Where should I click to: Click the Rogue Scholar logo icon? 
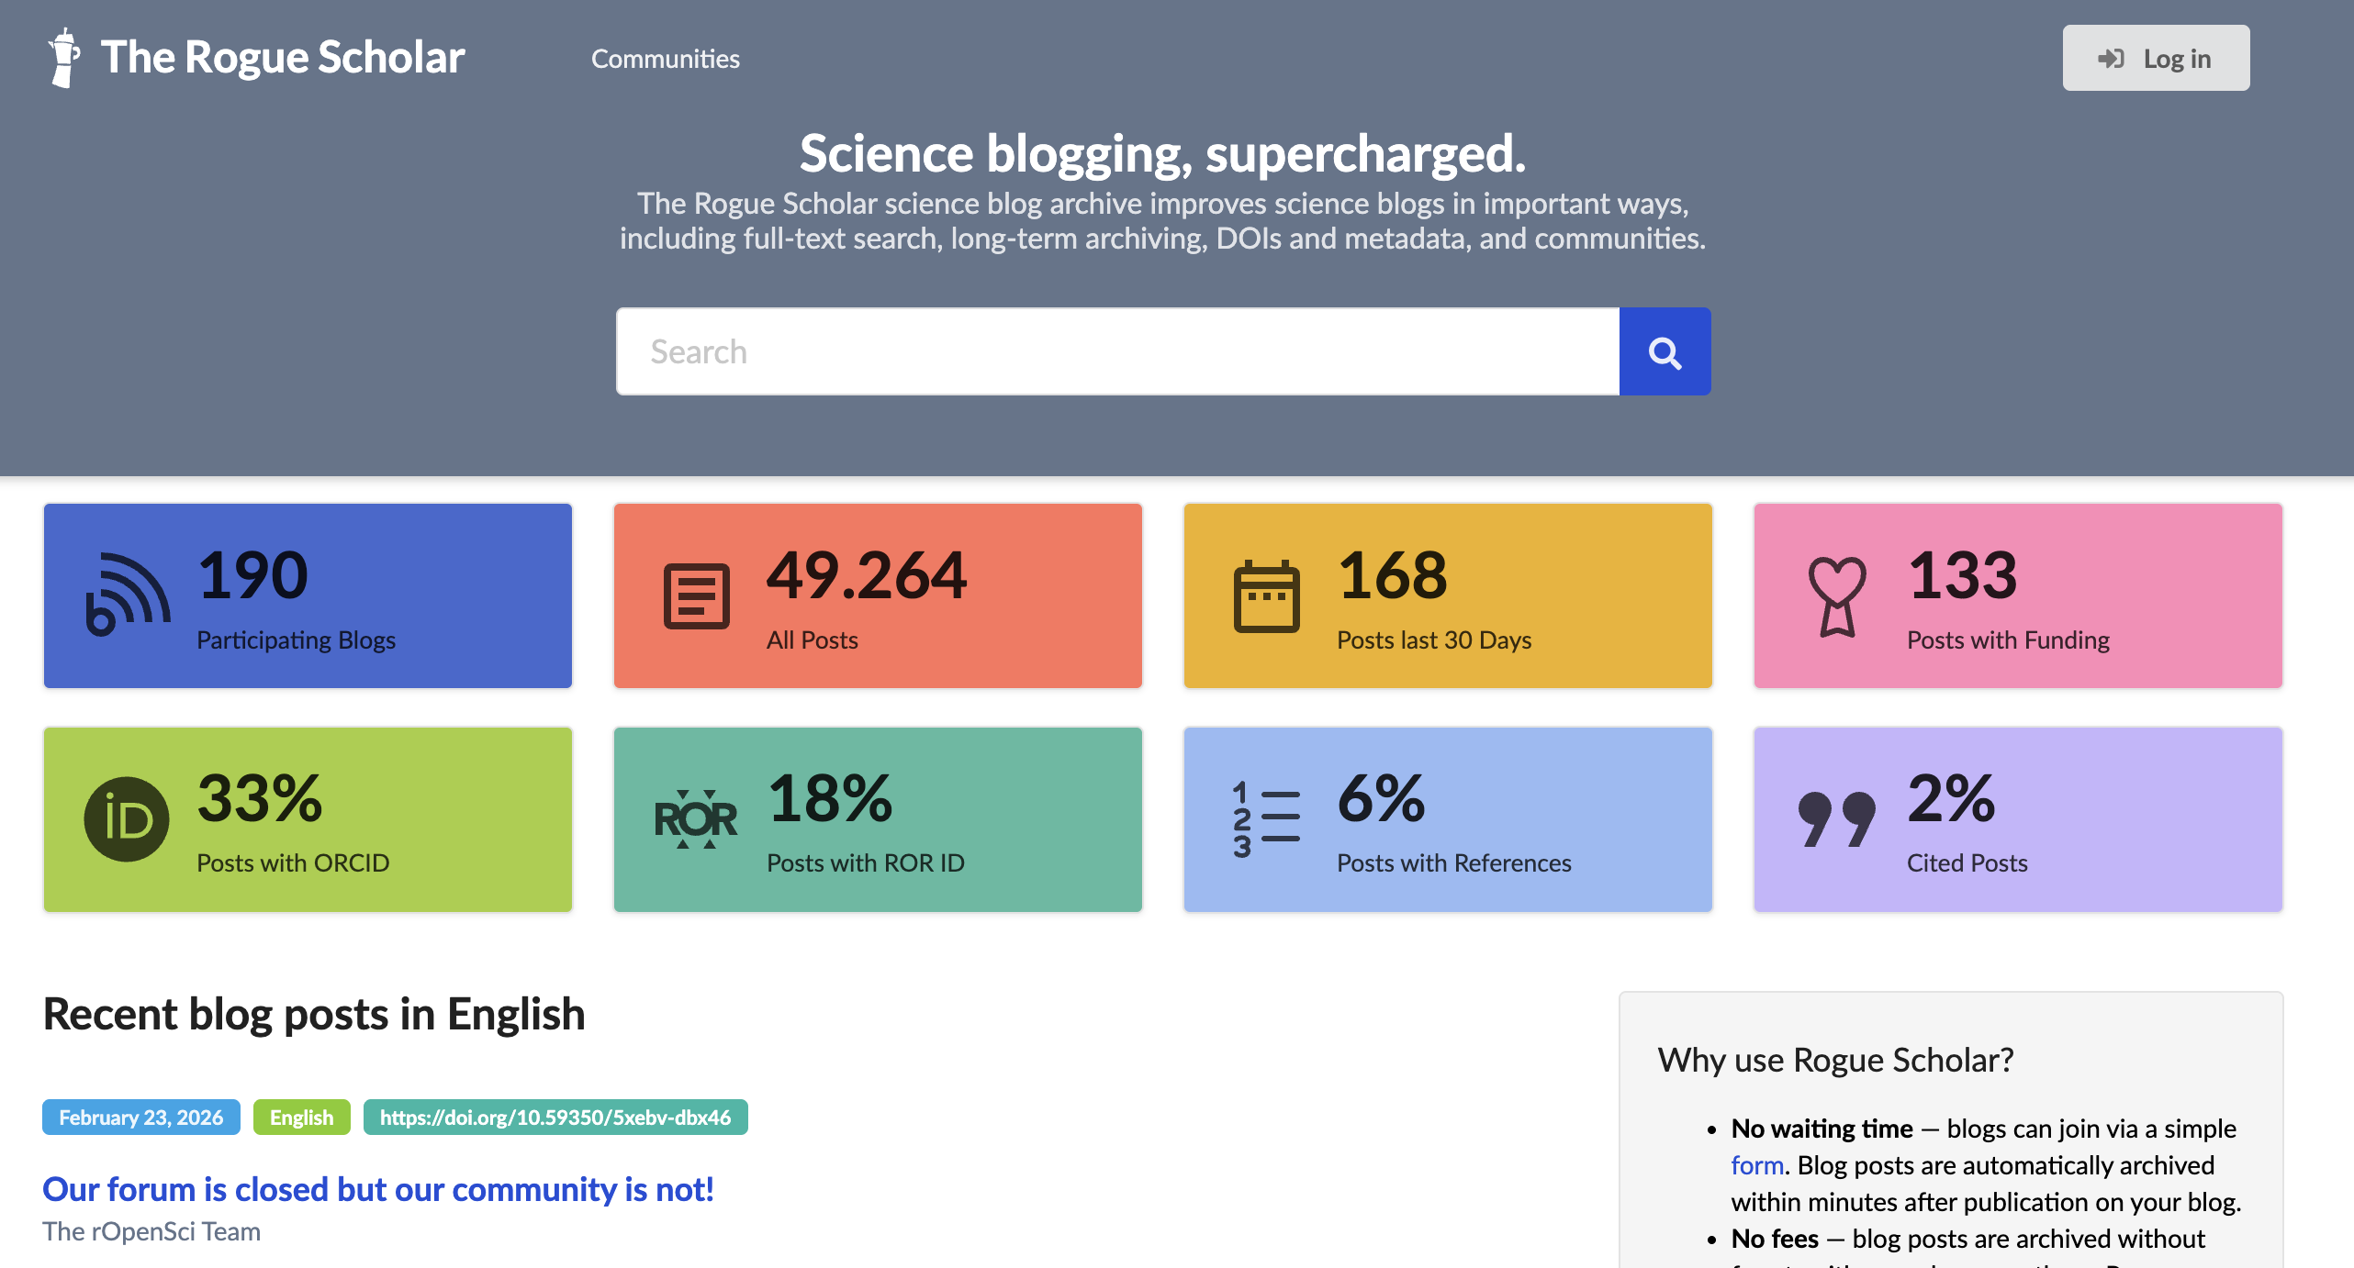[63, 58]
